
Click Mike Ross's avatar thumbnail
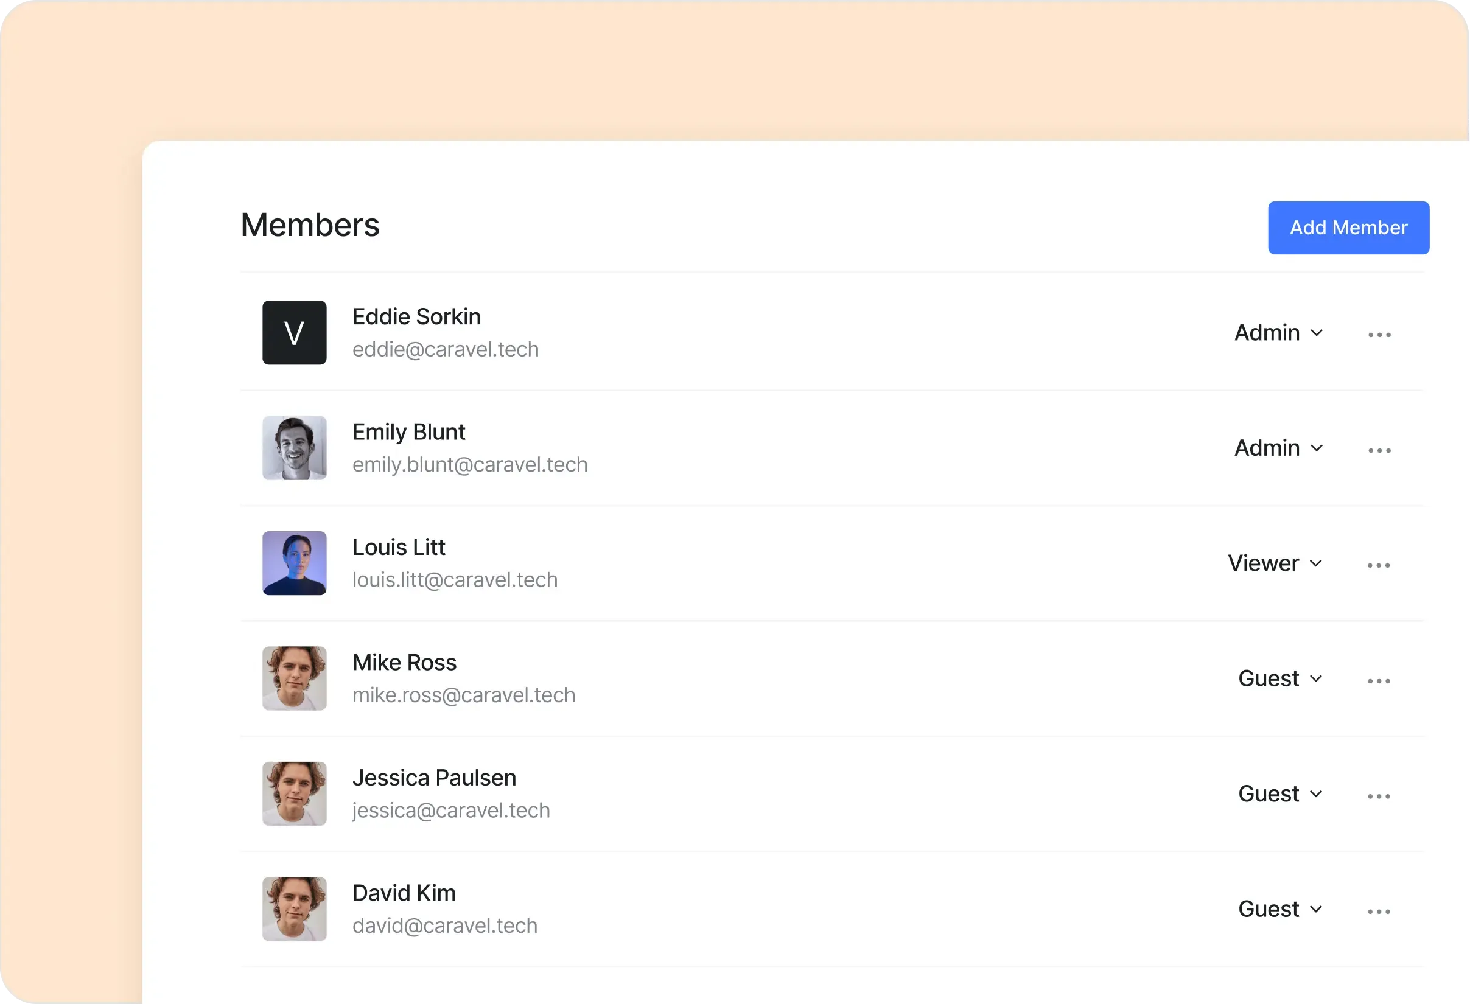tap(294, 678)
